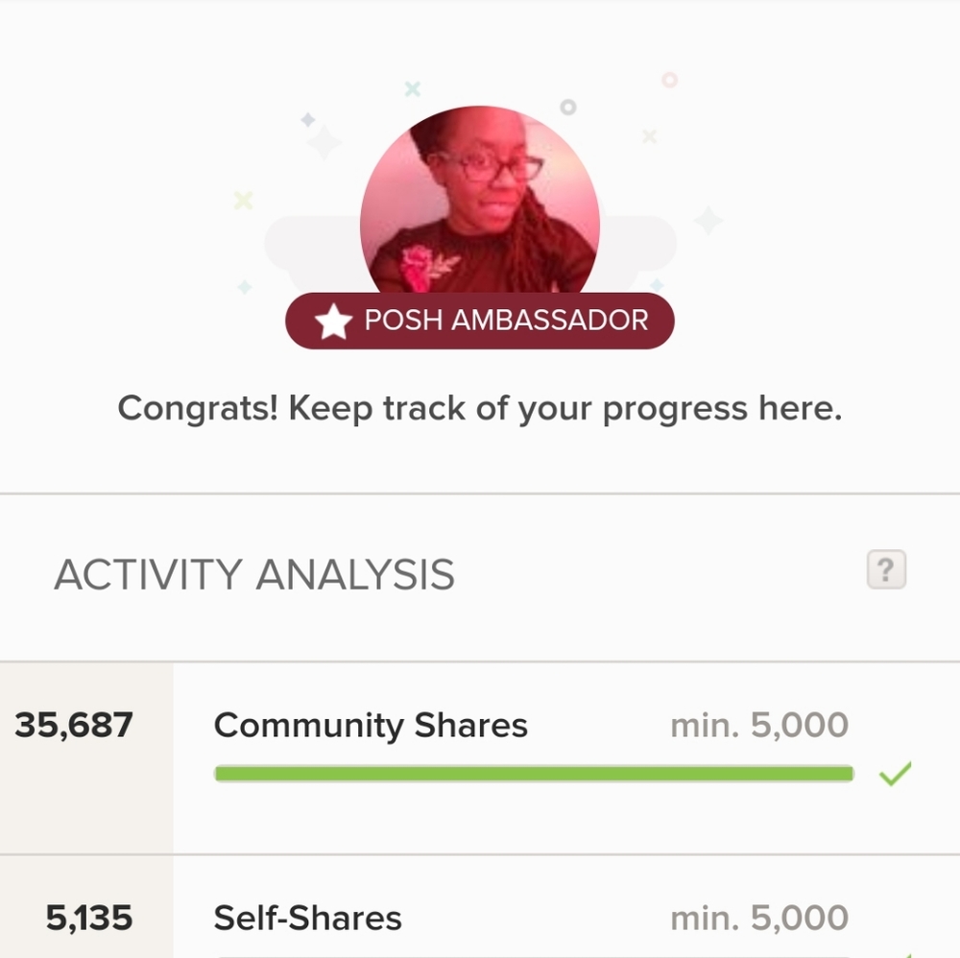This screenshot has width=960, height=958.
Task: Open the Activity Analysis help question mark
Action: coord(884,569)
